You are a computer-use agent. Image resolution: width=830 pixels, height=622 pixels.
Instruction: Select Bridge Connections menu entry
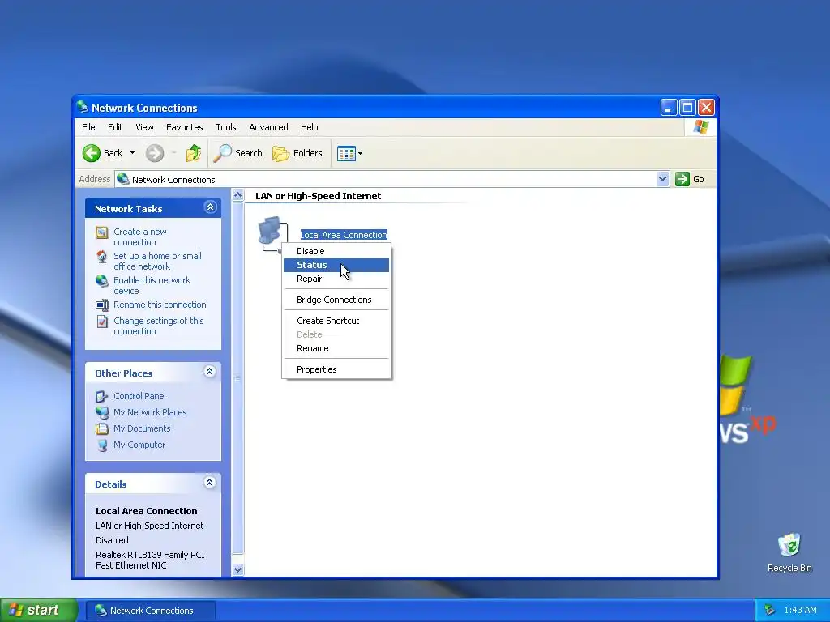[x=336, y=300]
